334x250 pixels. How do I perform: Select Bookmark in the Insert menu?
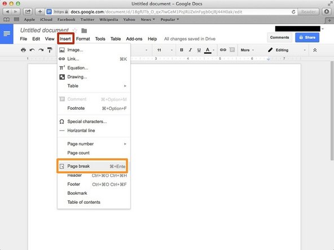[x=94, y=193]
